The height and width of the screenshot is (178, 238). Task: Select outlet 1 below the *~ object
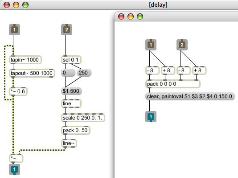pos(14,169)
